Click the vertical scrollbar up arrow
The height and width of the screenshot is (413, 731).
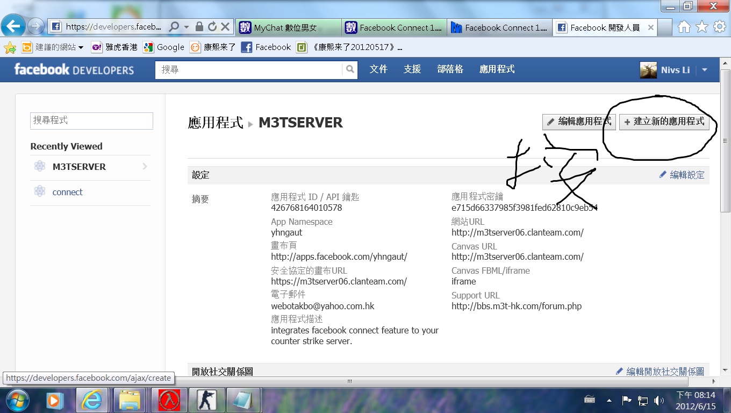[726, 62]
